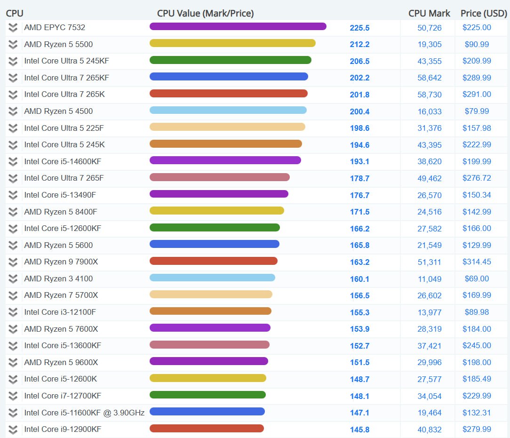Click chevron icon beside AMD Ryzen 9 7900X
This screenshot has width=510, height=438.
pyautogui.click(x=13, y=262)
